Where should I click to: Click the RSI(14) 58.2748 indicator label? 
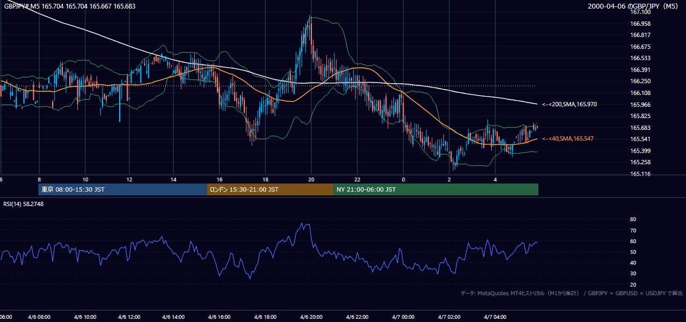(x=23, y=204)
